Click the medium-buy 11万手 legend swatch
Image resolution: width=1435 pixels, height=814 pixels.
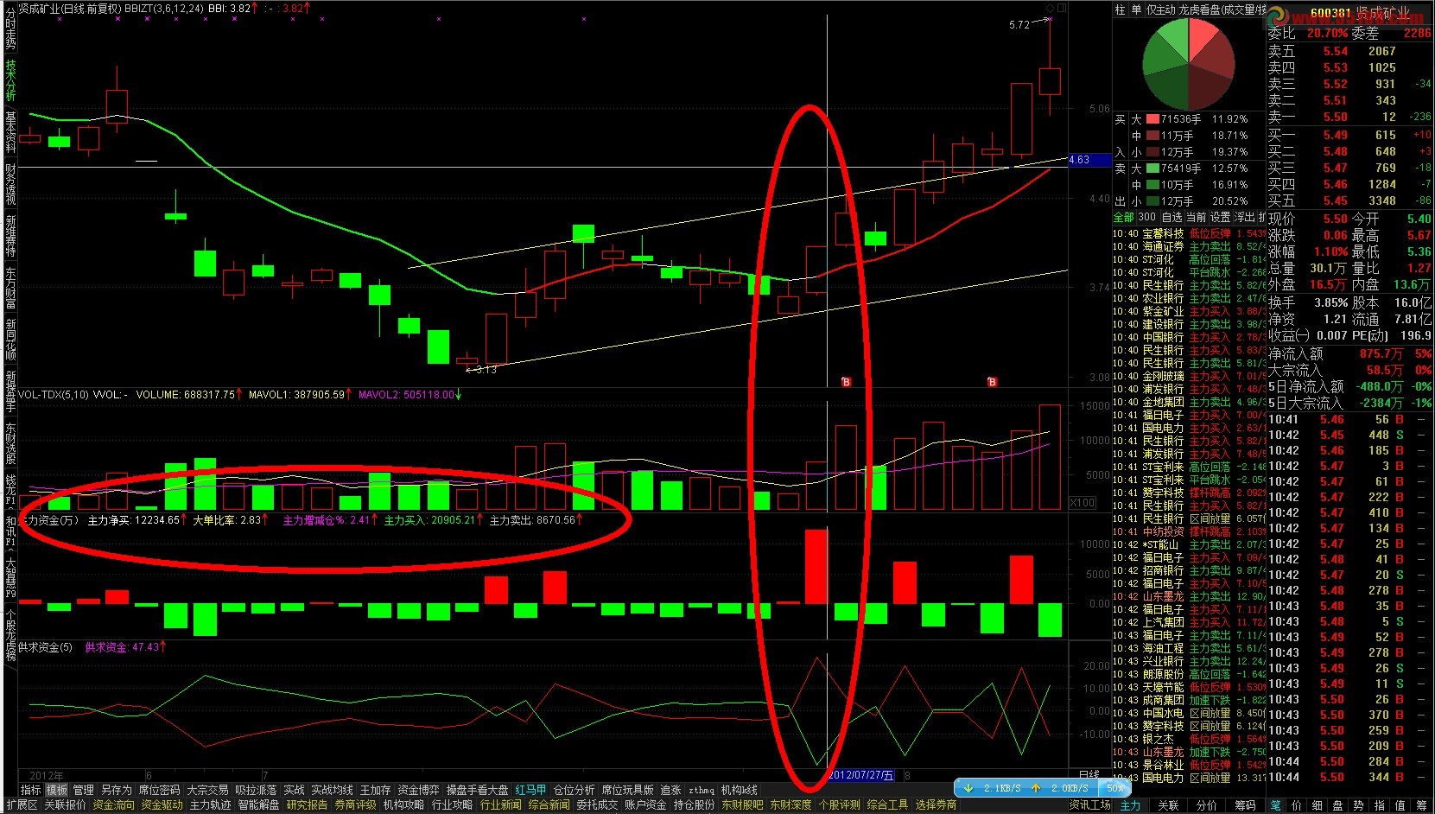[x=1152, y=136]
